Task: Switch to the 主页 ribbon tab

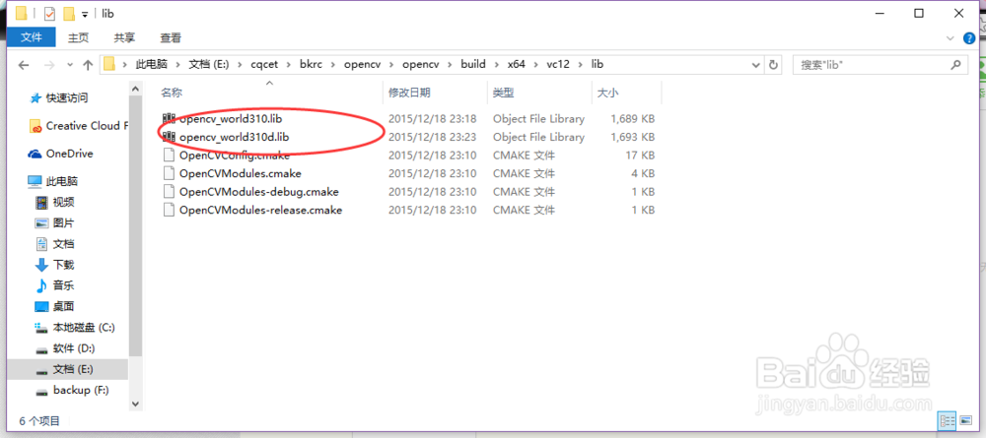Action: pos(79,37)
